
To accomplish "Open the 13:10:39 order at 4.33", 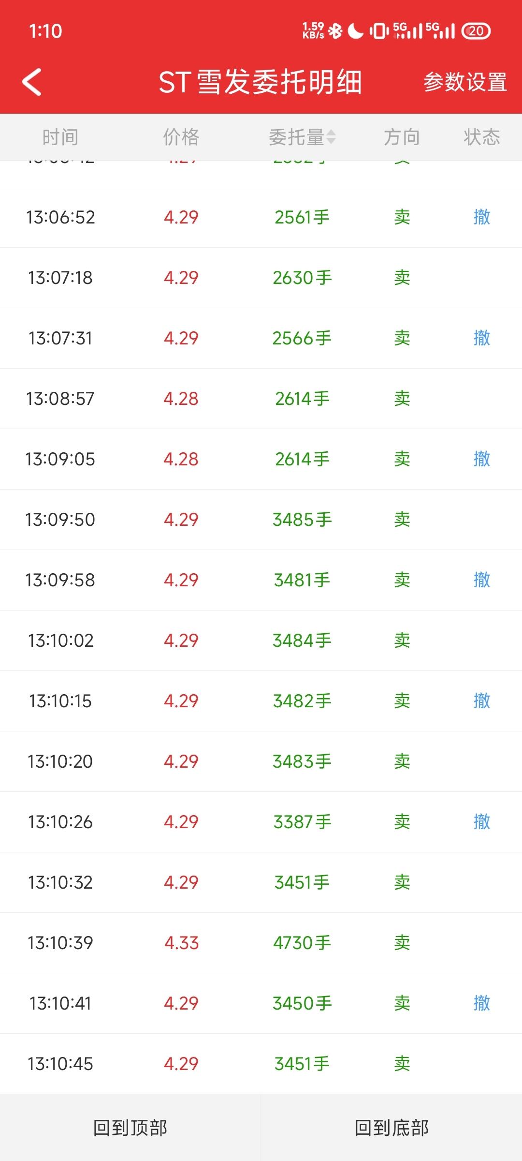I will [x=261, y=943].
